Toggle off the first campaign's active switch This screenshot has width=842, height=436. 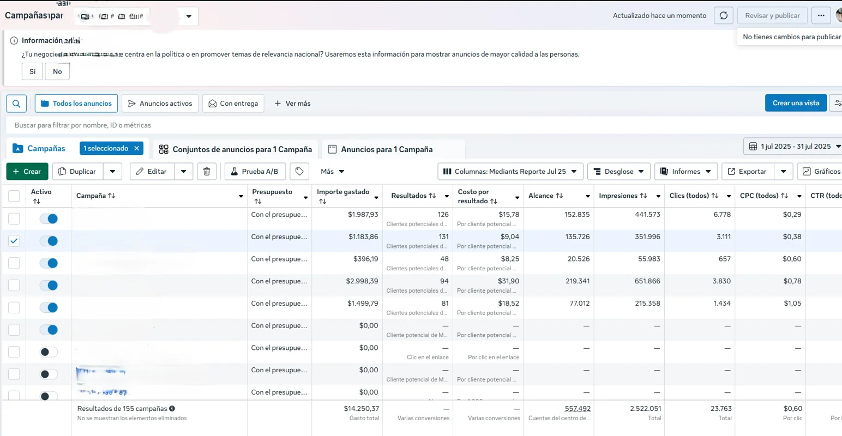(49, 219)
